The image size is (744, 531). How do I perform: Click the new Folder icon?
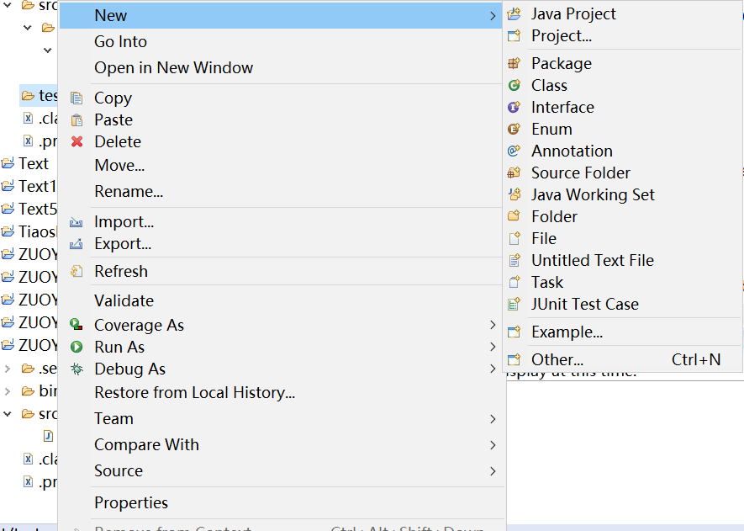(x=514, y=216)
